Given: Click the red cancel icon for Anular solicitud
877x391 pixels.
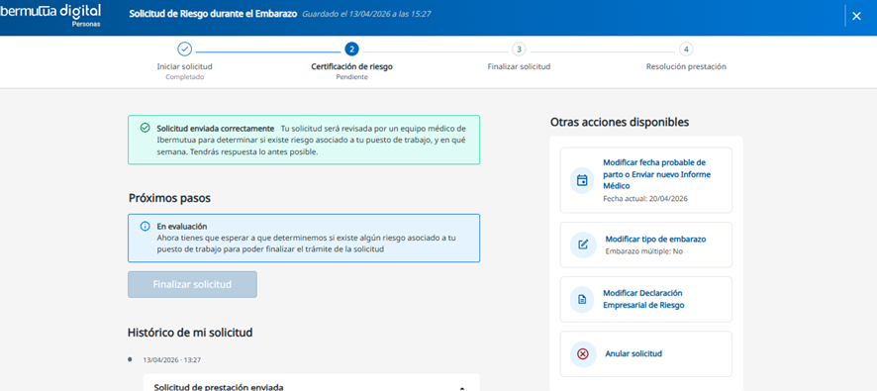Looking at the screenshot, I should [582, 354].
